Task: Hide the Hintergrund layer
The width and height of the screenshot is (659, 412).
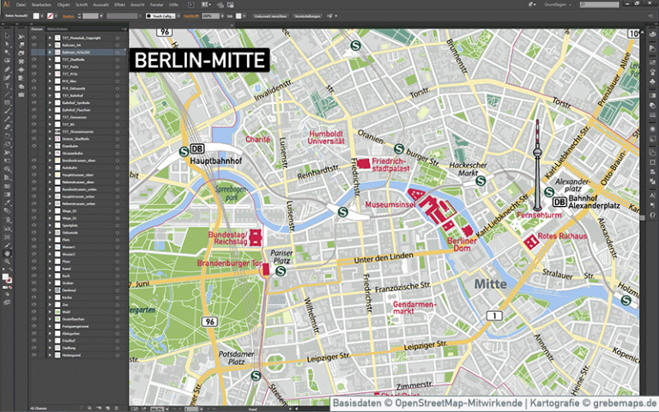Action: 34,355
